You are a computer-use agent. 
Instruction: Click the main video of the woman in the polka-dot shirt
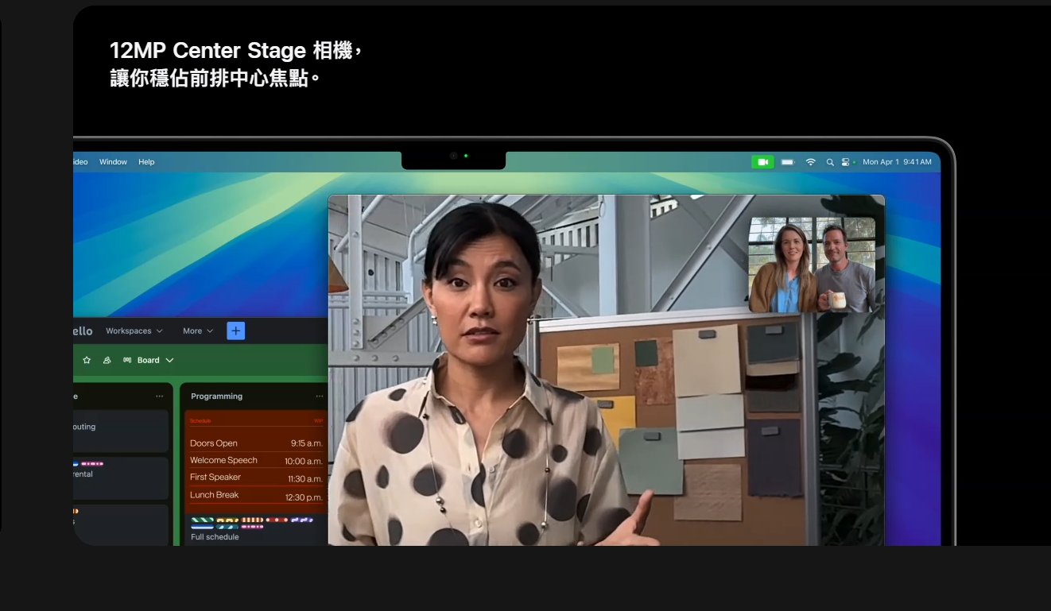point(606,370)
